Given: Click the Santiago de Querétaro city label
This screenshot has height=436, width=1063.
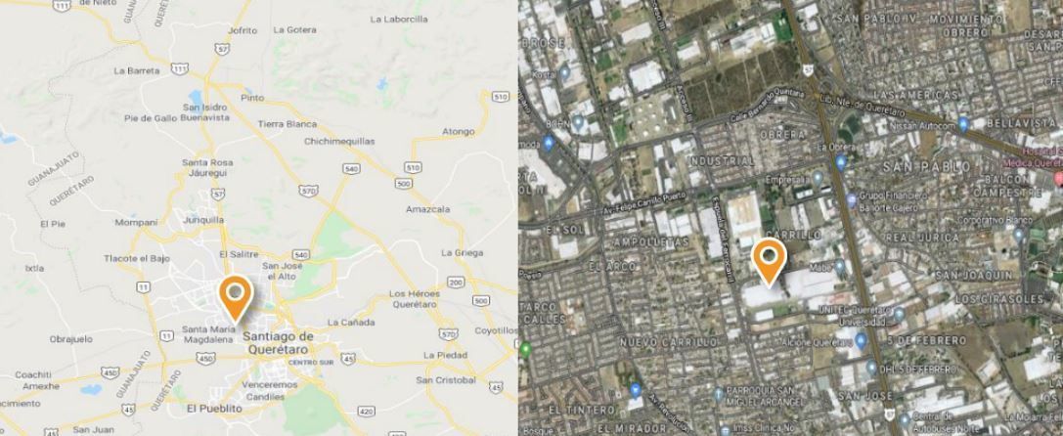Looking at the screenshot, I should (x=279, y=343).
